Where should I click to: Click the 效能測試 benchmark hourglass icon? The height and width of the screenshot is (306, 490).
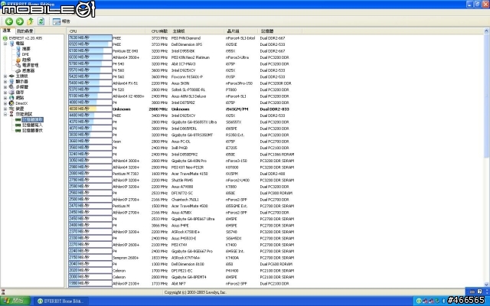point(12,114)
